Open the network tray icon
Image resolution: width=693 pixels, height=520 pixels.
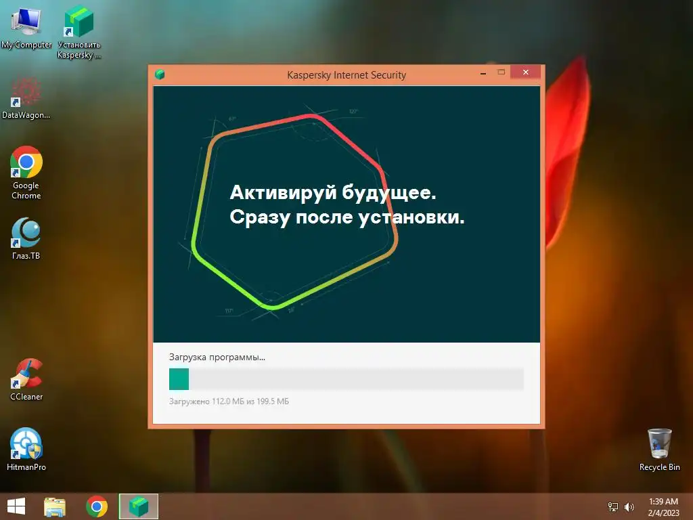(x=613, y=506)
